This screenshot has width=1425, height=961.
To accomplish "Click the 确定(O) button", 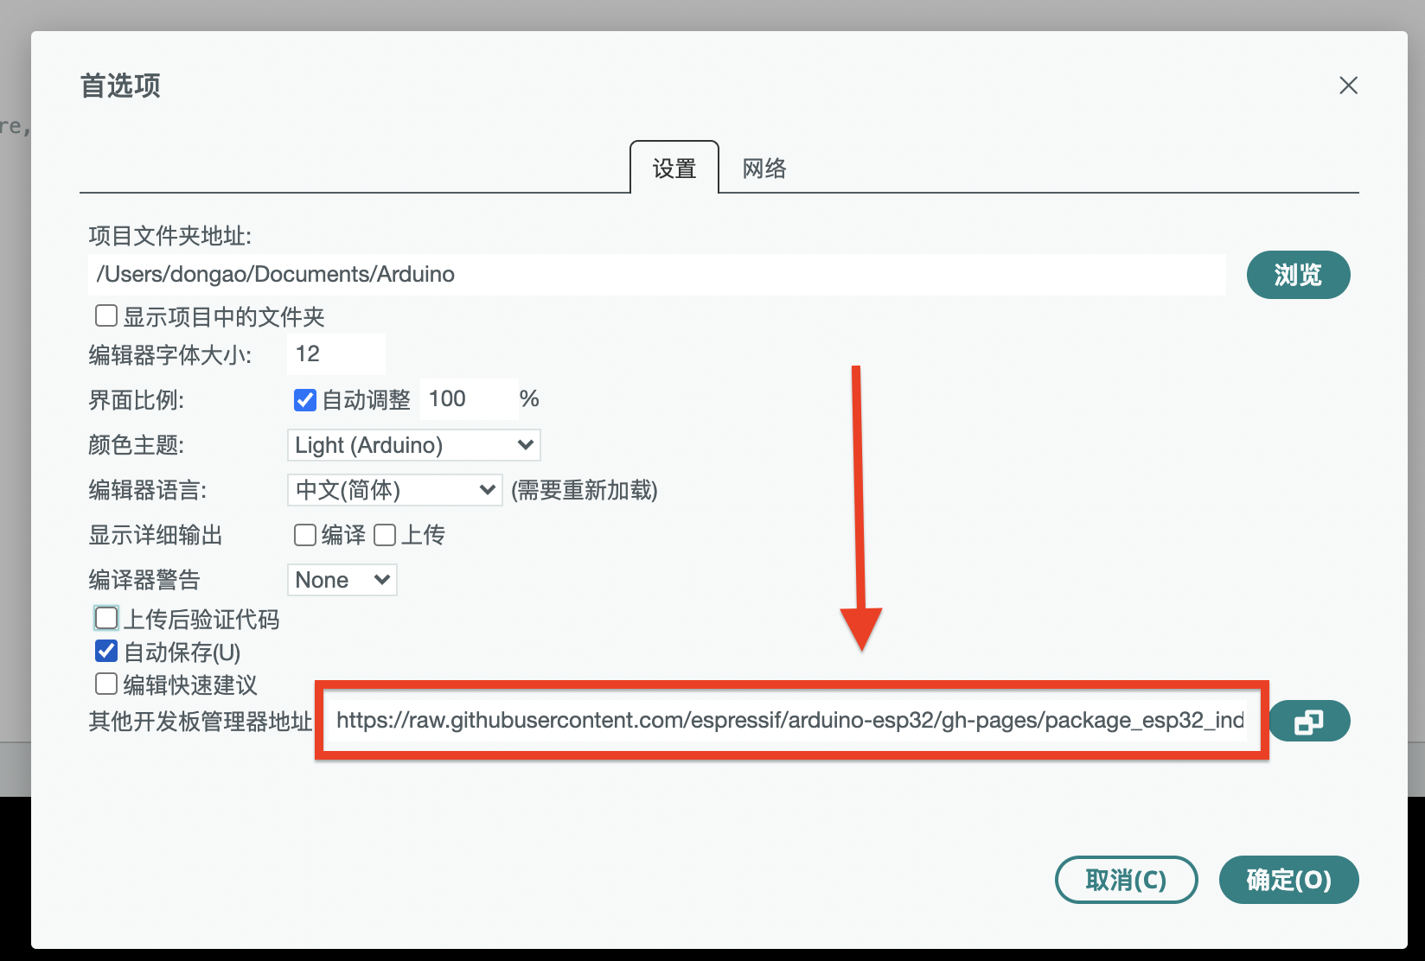I will point(1288,880).
